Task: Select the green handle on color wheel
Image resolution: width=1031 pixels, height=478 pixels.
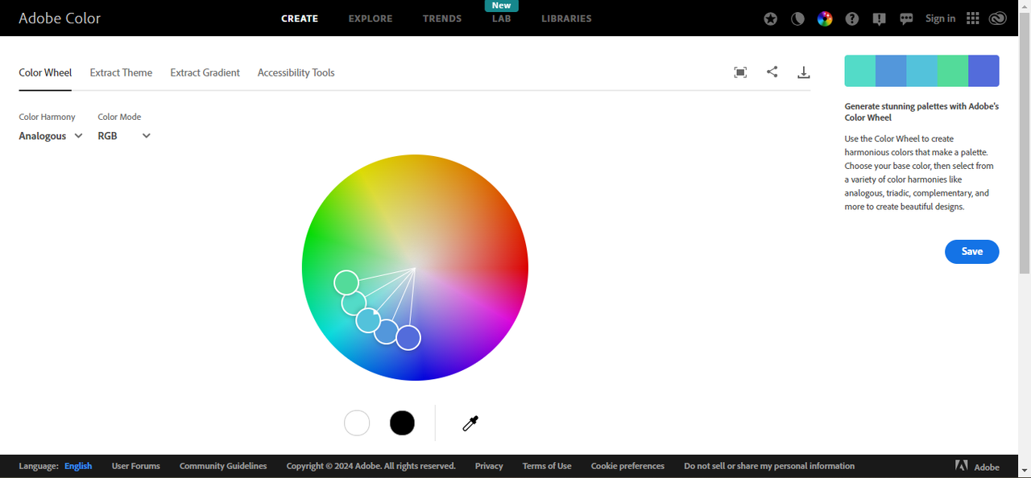Action: 346,282
